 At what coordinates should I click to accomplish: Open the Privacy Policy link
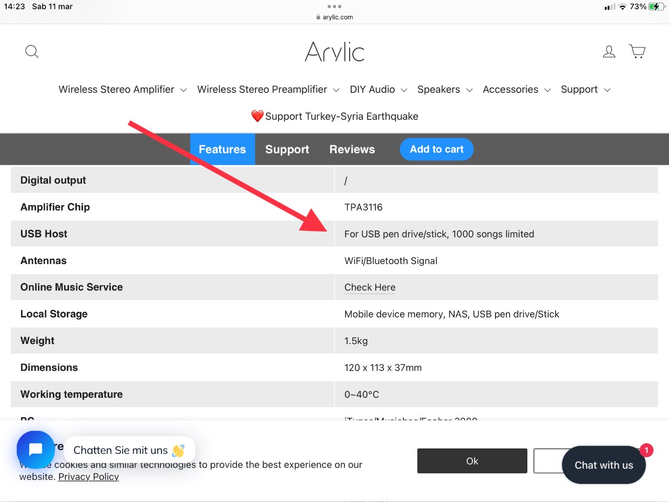coord(88,477)
